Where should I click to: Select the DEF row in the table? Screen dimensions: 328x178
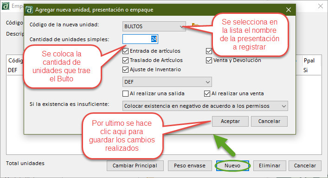164,70
